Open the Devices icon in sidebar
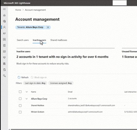Screen dimensions: 137x130 coord(4,33)
